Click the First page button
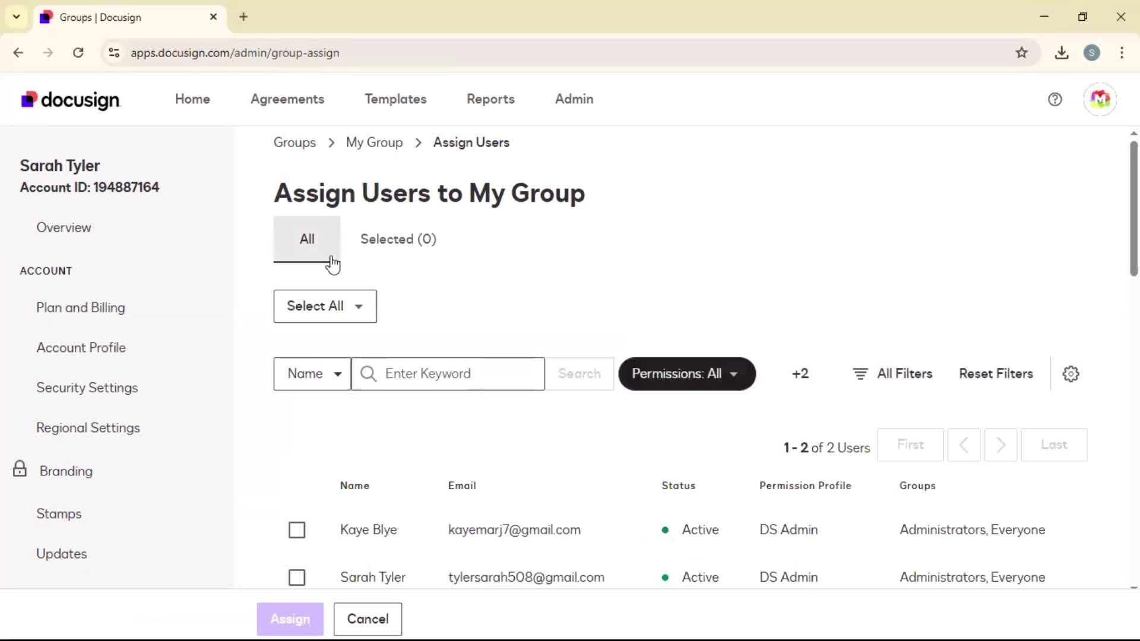The width and height of the screenshot is (1140, 641). 910,445
